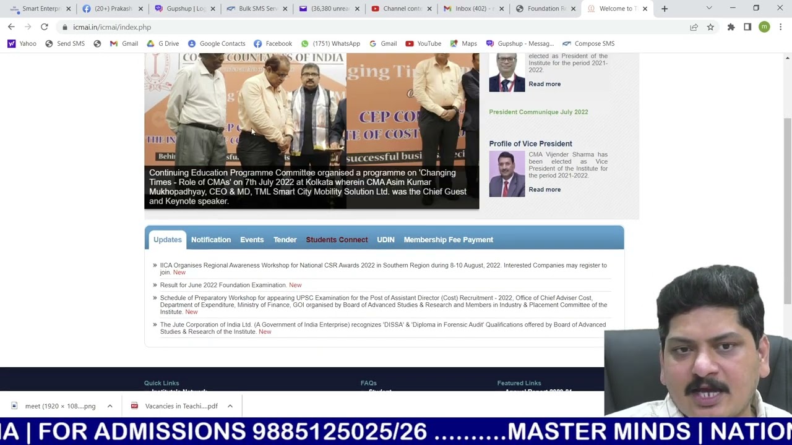Open the YouTube bookmark
The image size is (792, 445).
click(x=423, y=44)
